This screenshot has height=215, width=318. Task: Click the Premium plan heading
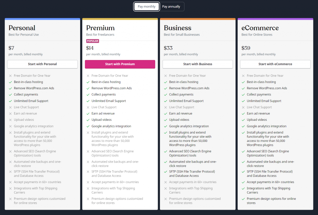tap(100, 28)
